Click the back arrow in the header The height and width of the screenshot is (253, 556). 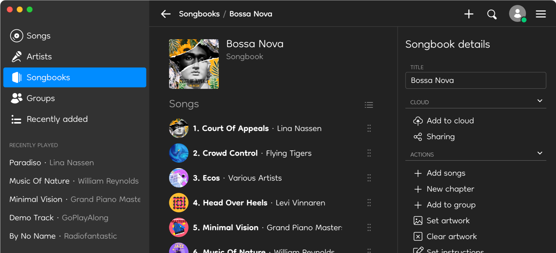(165, 14)
